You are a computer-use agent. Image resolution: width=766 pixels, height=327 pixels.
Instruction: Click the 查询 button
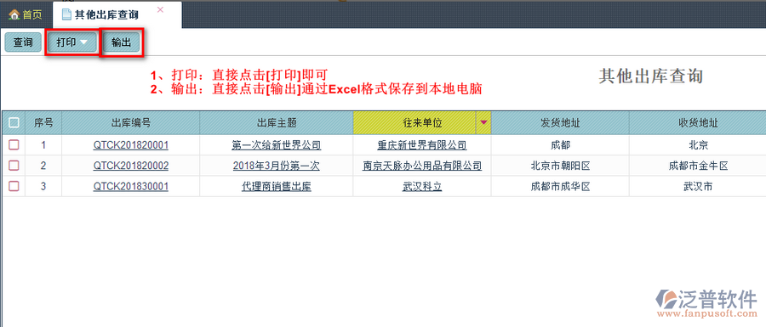pos(23,42)
